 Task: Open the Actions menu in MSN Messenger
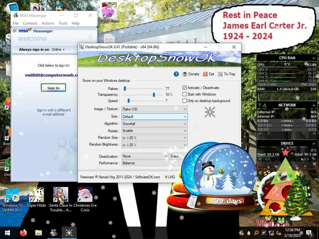coord(48,23)
